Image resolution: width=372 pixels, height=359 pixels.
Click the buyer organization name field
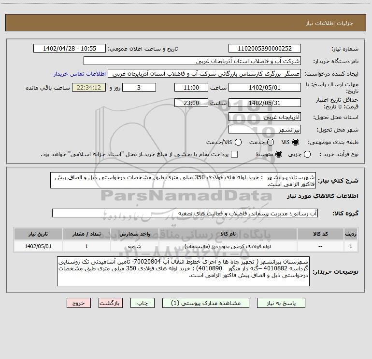192,61
